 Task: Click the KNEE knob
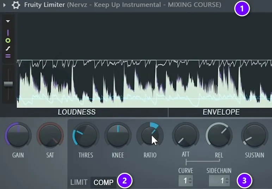tap(118, 135)
